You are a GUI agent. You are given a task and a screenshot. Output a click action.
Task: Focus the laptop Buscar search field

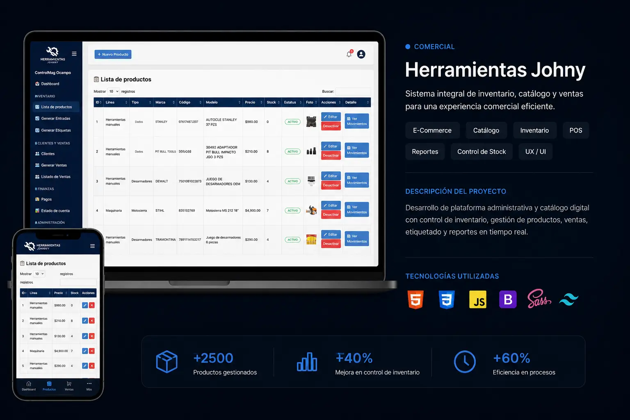click(x=353, y=91)
